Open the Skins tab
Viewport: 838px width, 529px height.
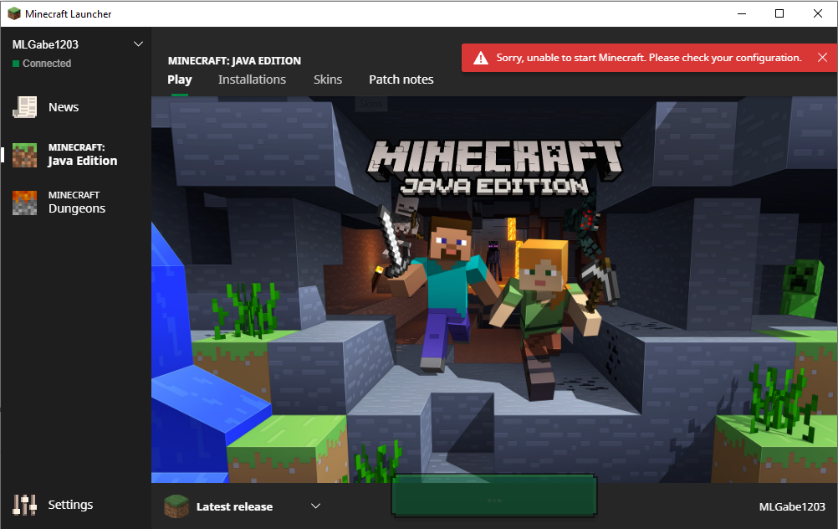[x=328, y=80]
